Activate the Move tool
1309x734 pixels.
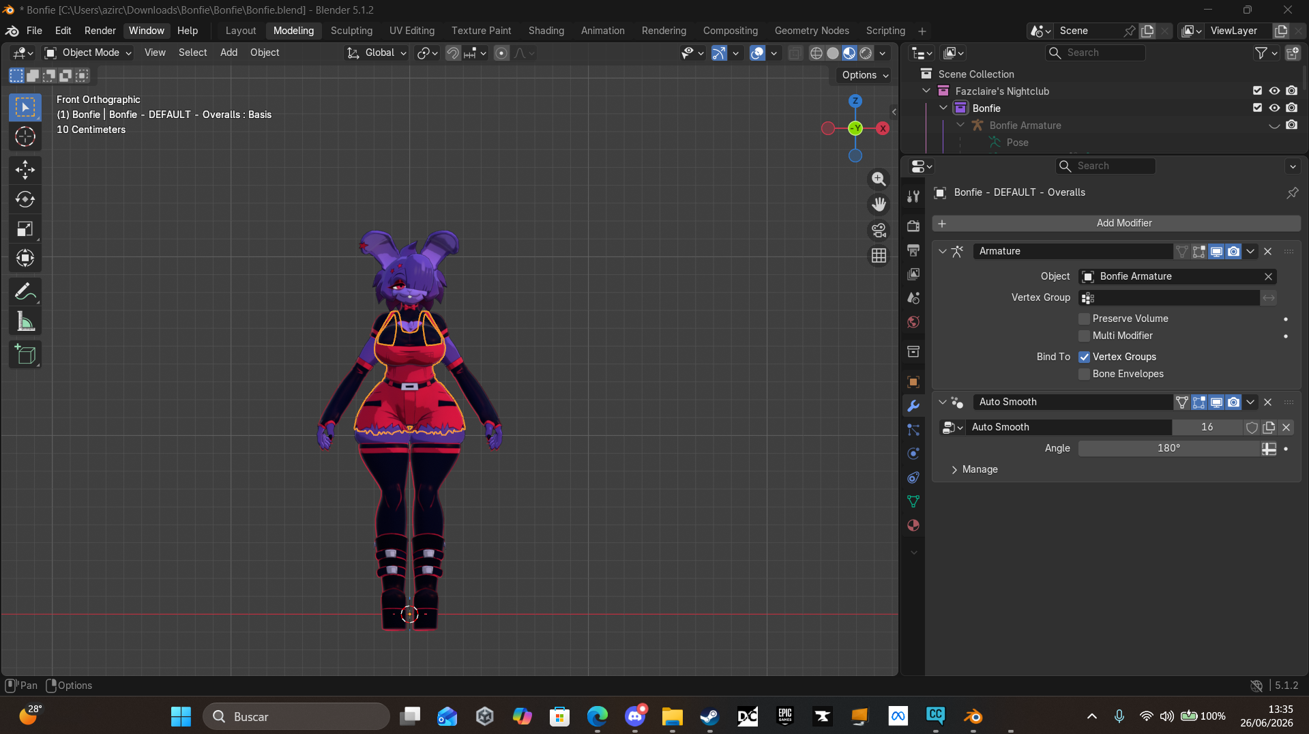[x=25, y=169]
